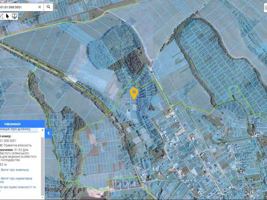Screen dimensions: 267x200
Task: Click inside the cadastral number search box
Action: tap(18, 7)
